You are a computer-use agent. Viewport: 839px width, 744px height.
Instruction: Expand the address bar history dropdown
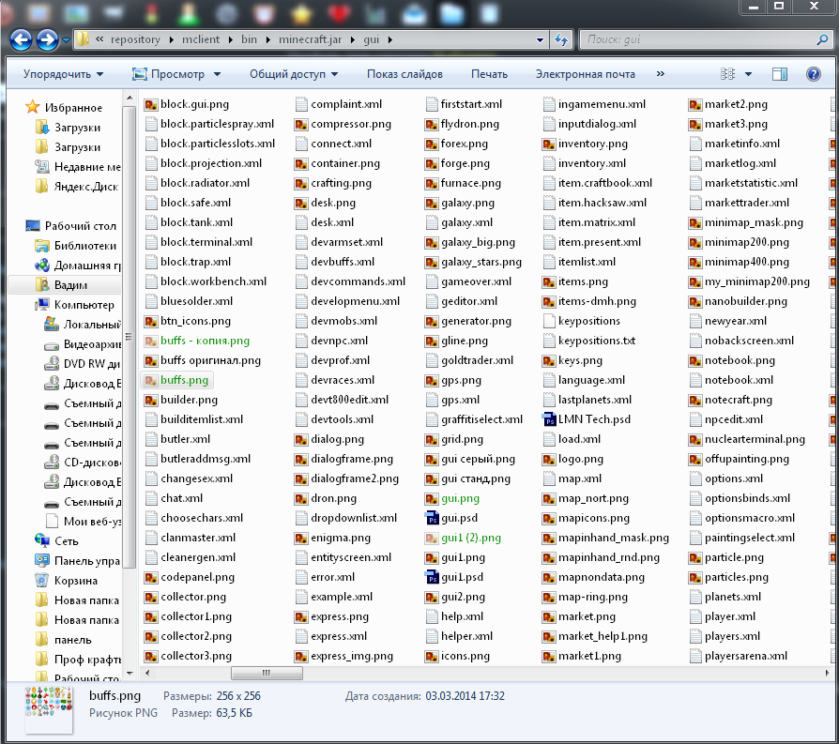tap(540, 40)
